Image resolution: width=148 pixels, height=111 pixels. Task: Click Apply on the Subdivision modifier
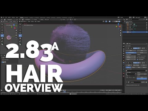coord(131,51)
